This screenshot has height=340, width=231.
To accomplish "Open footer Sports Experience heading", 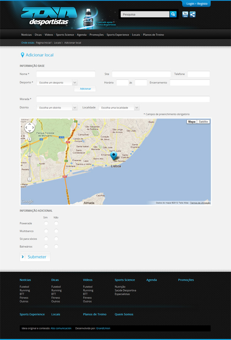I will [32, 314].
